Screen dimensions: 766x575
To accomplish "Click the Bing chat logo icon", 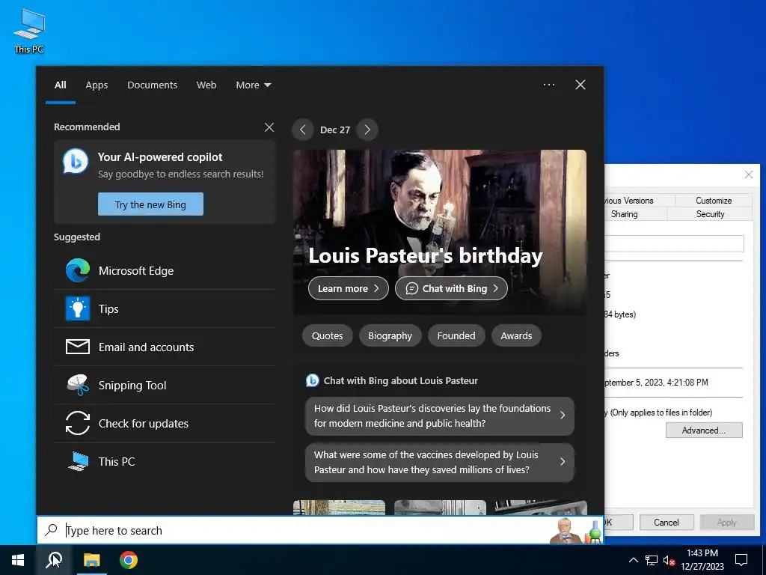I will (76, 162).
